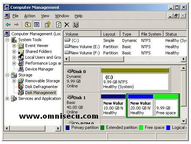This screenshot has width=191, height=144.
Task: Select the New Volume (F:) row
Action: pos(125,53)
